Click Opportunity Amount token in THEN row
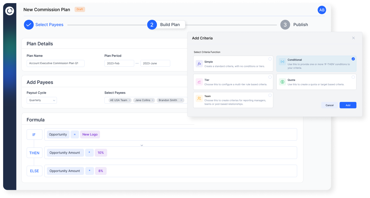The width and height of the screenshot is (370, 198). tap(65, 153)
